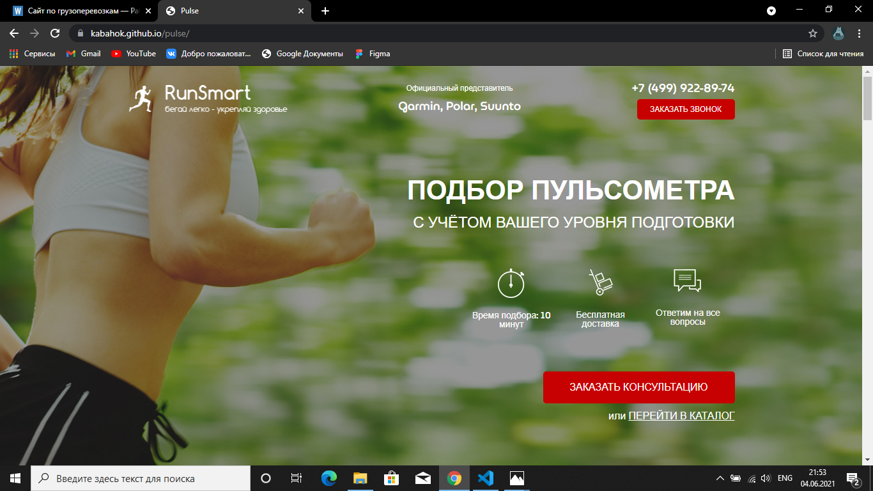The image size is (873, 491).
Task: Switch to the Сайт по грузоперевозкам tab
Action: (81, 11)
